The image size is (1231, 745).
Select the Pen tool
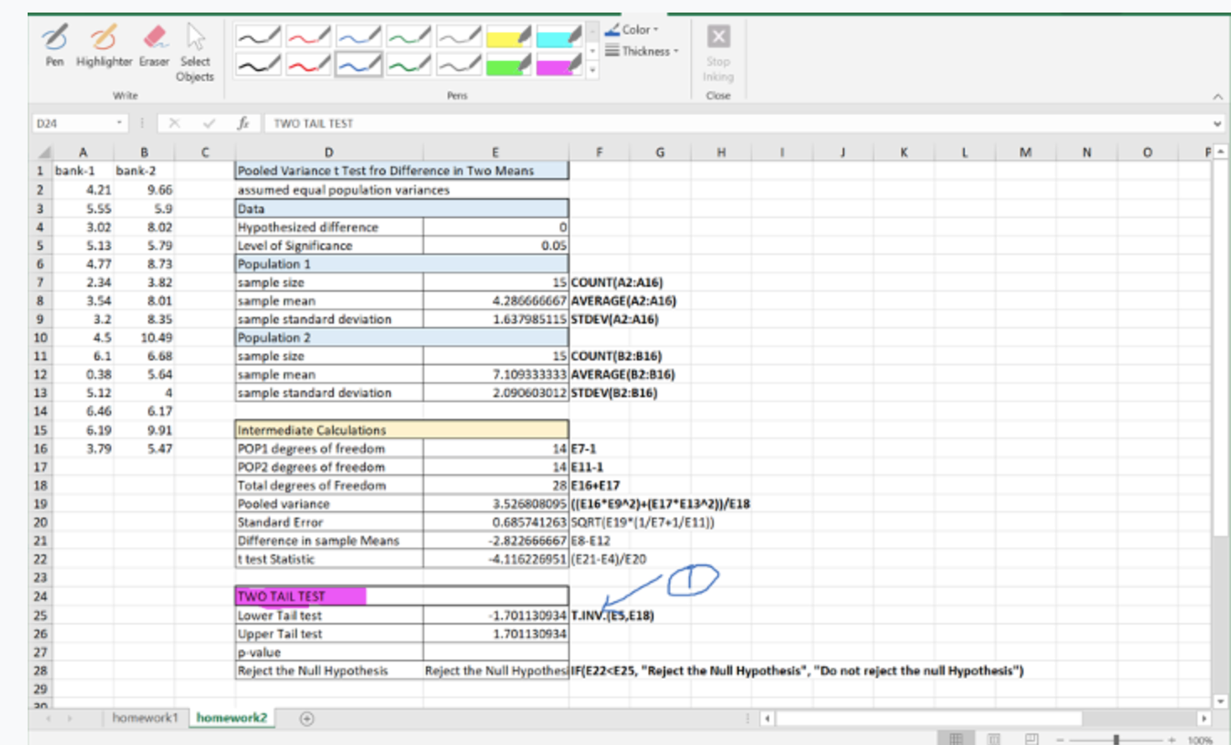pyautogui.click(x=54, y=45)
